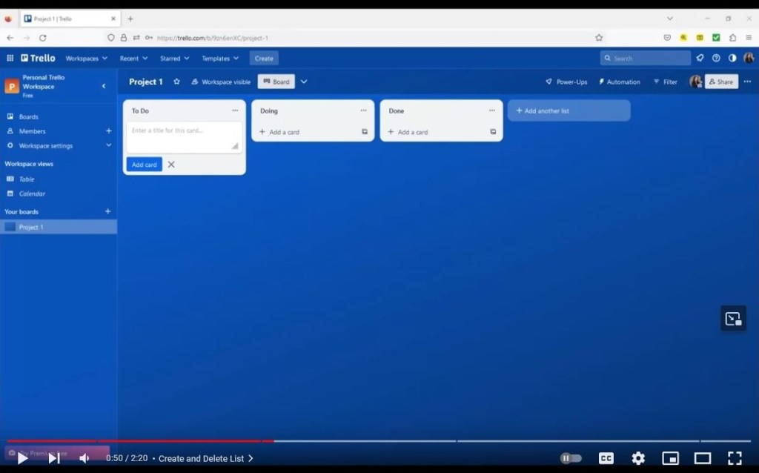The width and height of the screenshot is (759, 473).
Task: Expand the Board view switcher chevron
Action: pyautogui.click(x=303, y=82)
